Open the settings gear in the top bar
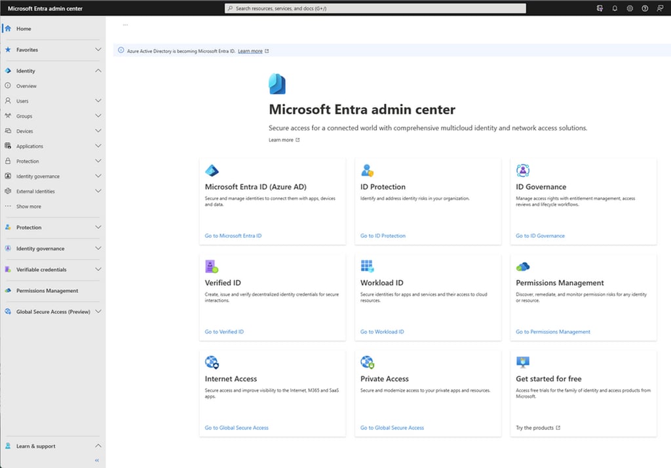This screenshot has width=671, height=468. 629,8
